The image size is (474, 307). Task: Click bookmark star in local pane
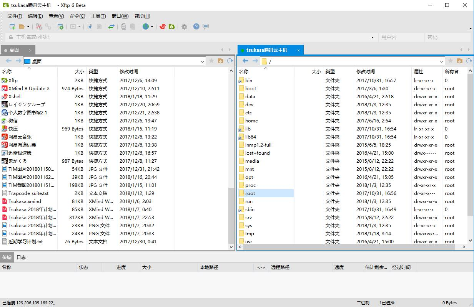pos(211,61)
